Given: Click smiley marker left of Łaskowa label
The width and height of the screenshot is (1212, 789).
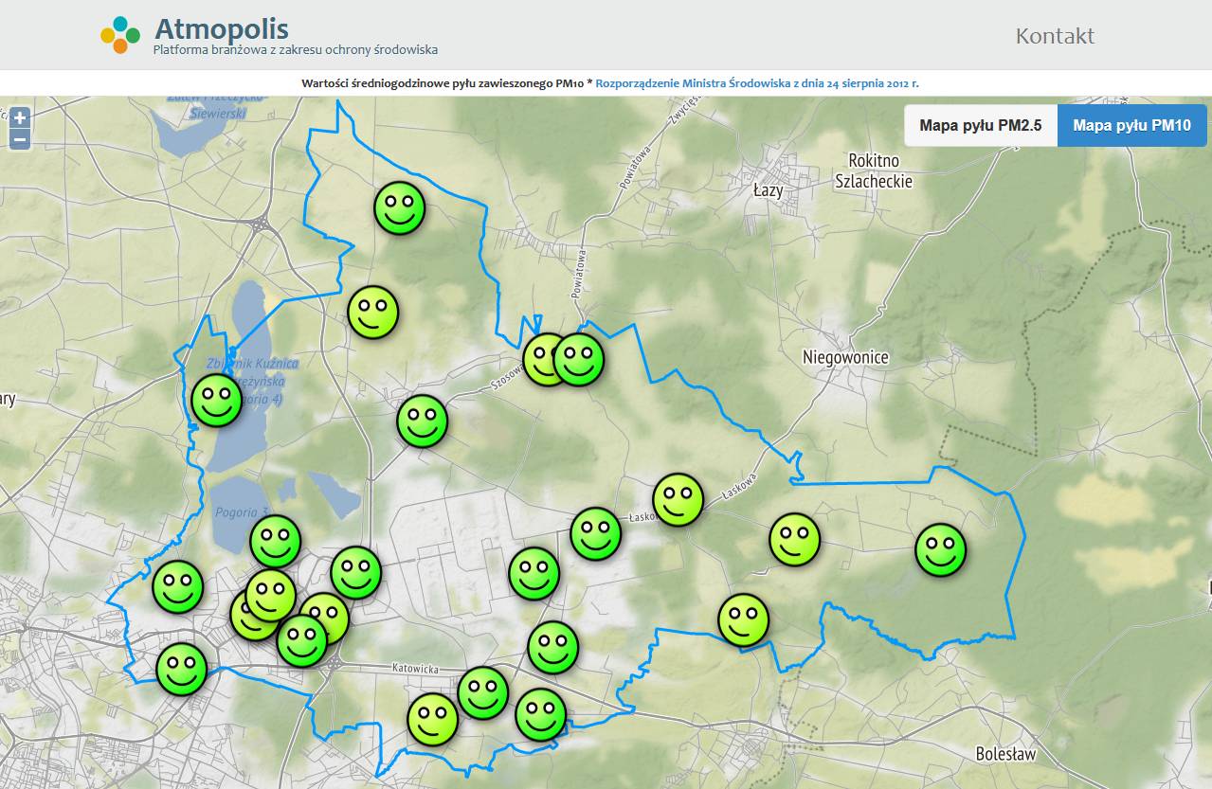Looking at the screenshot, I should (x=596, y=533).
